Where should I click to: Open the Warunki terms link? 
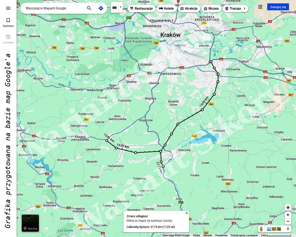207,235
